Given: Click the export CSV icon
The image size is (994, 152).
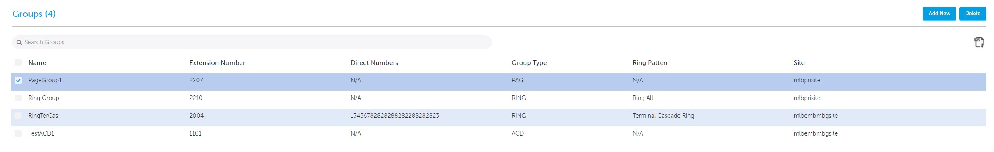Looking at the screenshot, I should pyautogui.click(x=979, y=42).
